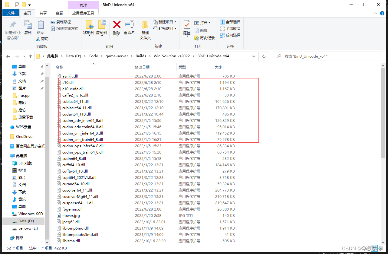Click Paste shortcut option
The height and width of the screenshot is (254, 388).
pos(64,29)
